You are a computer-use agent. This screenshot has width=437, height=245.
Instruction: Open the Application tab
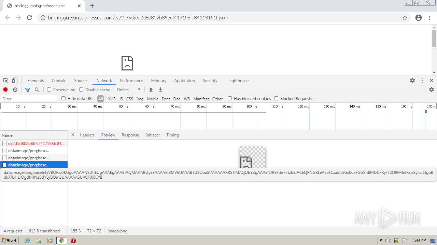184,81
